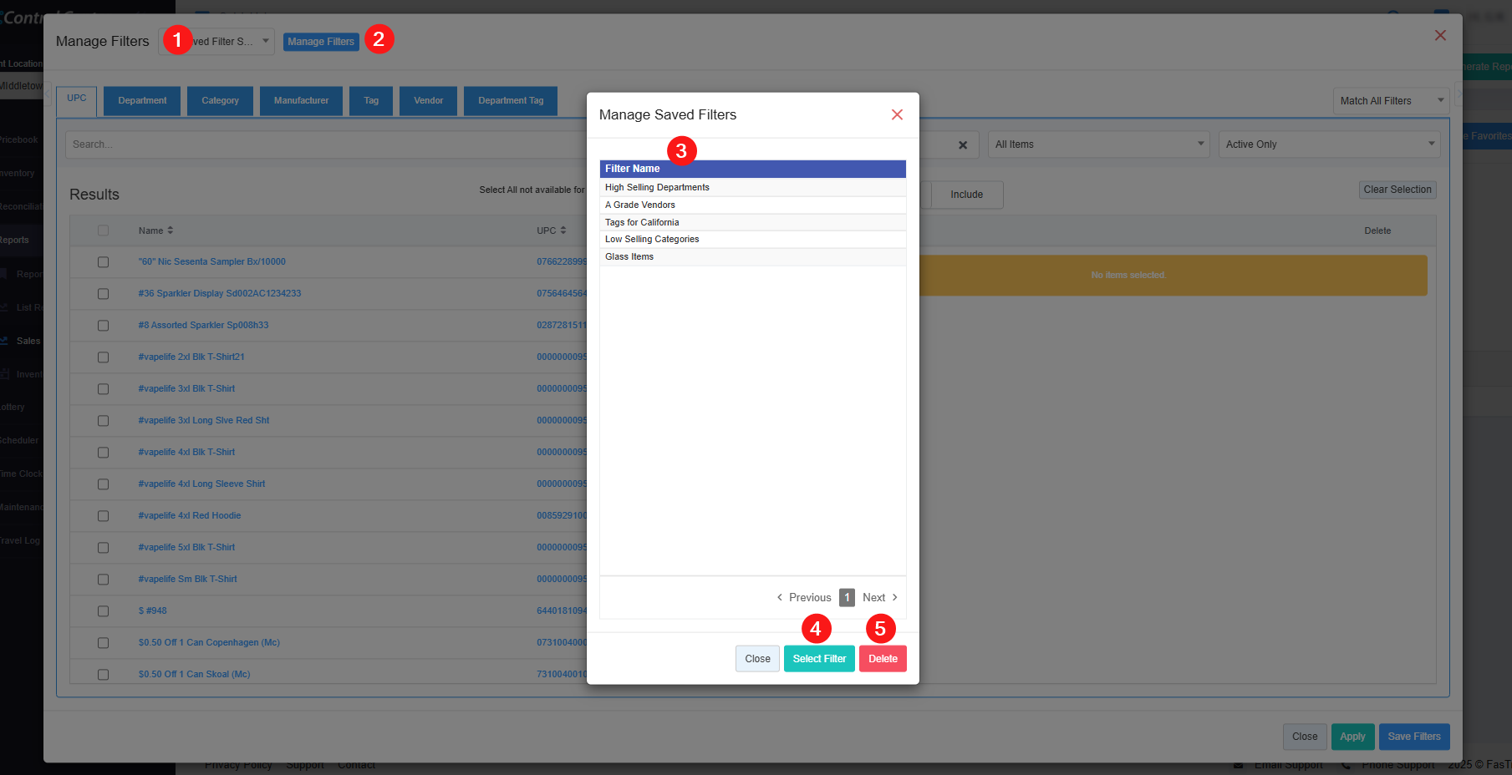Select checkbox for #vapelife 4xl Red Hoodie

pos(104,516)
